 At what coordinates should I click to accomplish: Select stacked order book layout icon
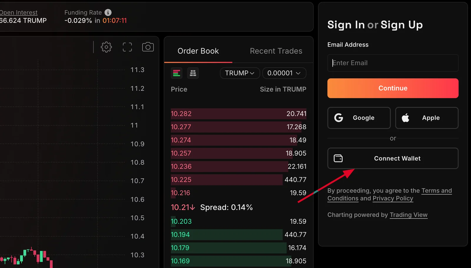[x=177, y=73]
